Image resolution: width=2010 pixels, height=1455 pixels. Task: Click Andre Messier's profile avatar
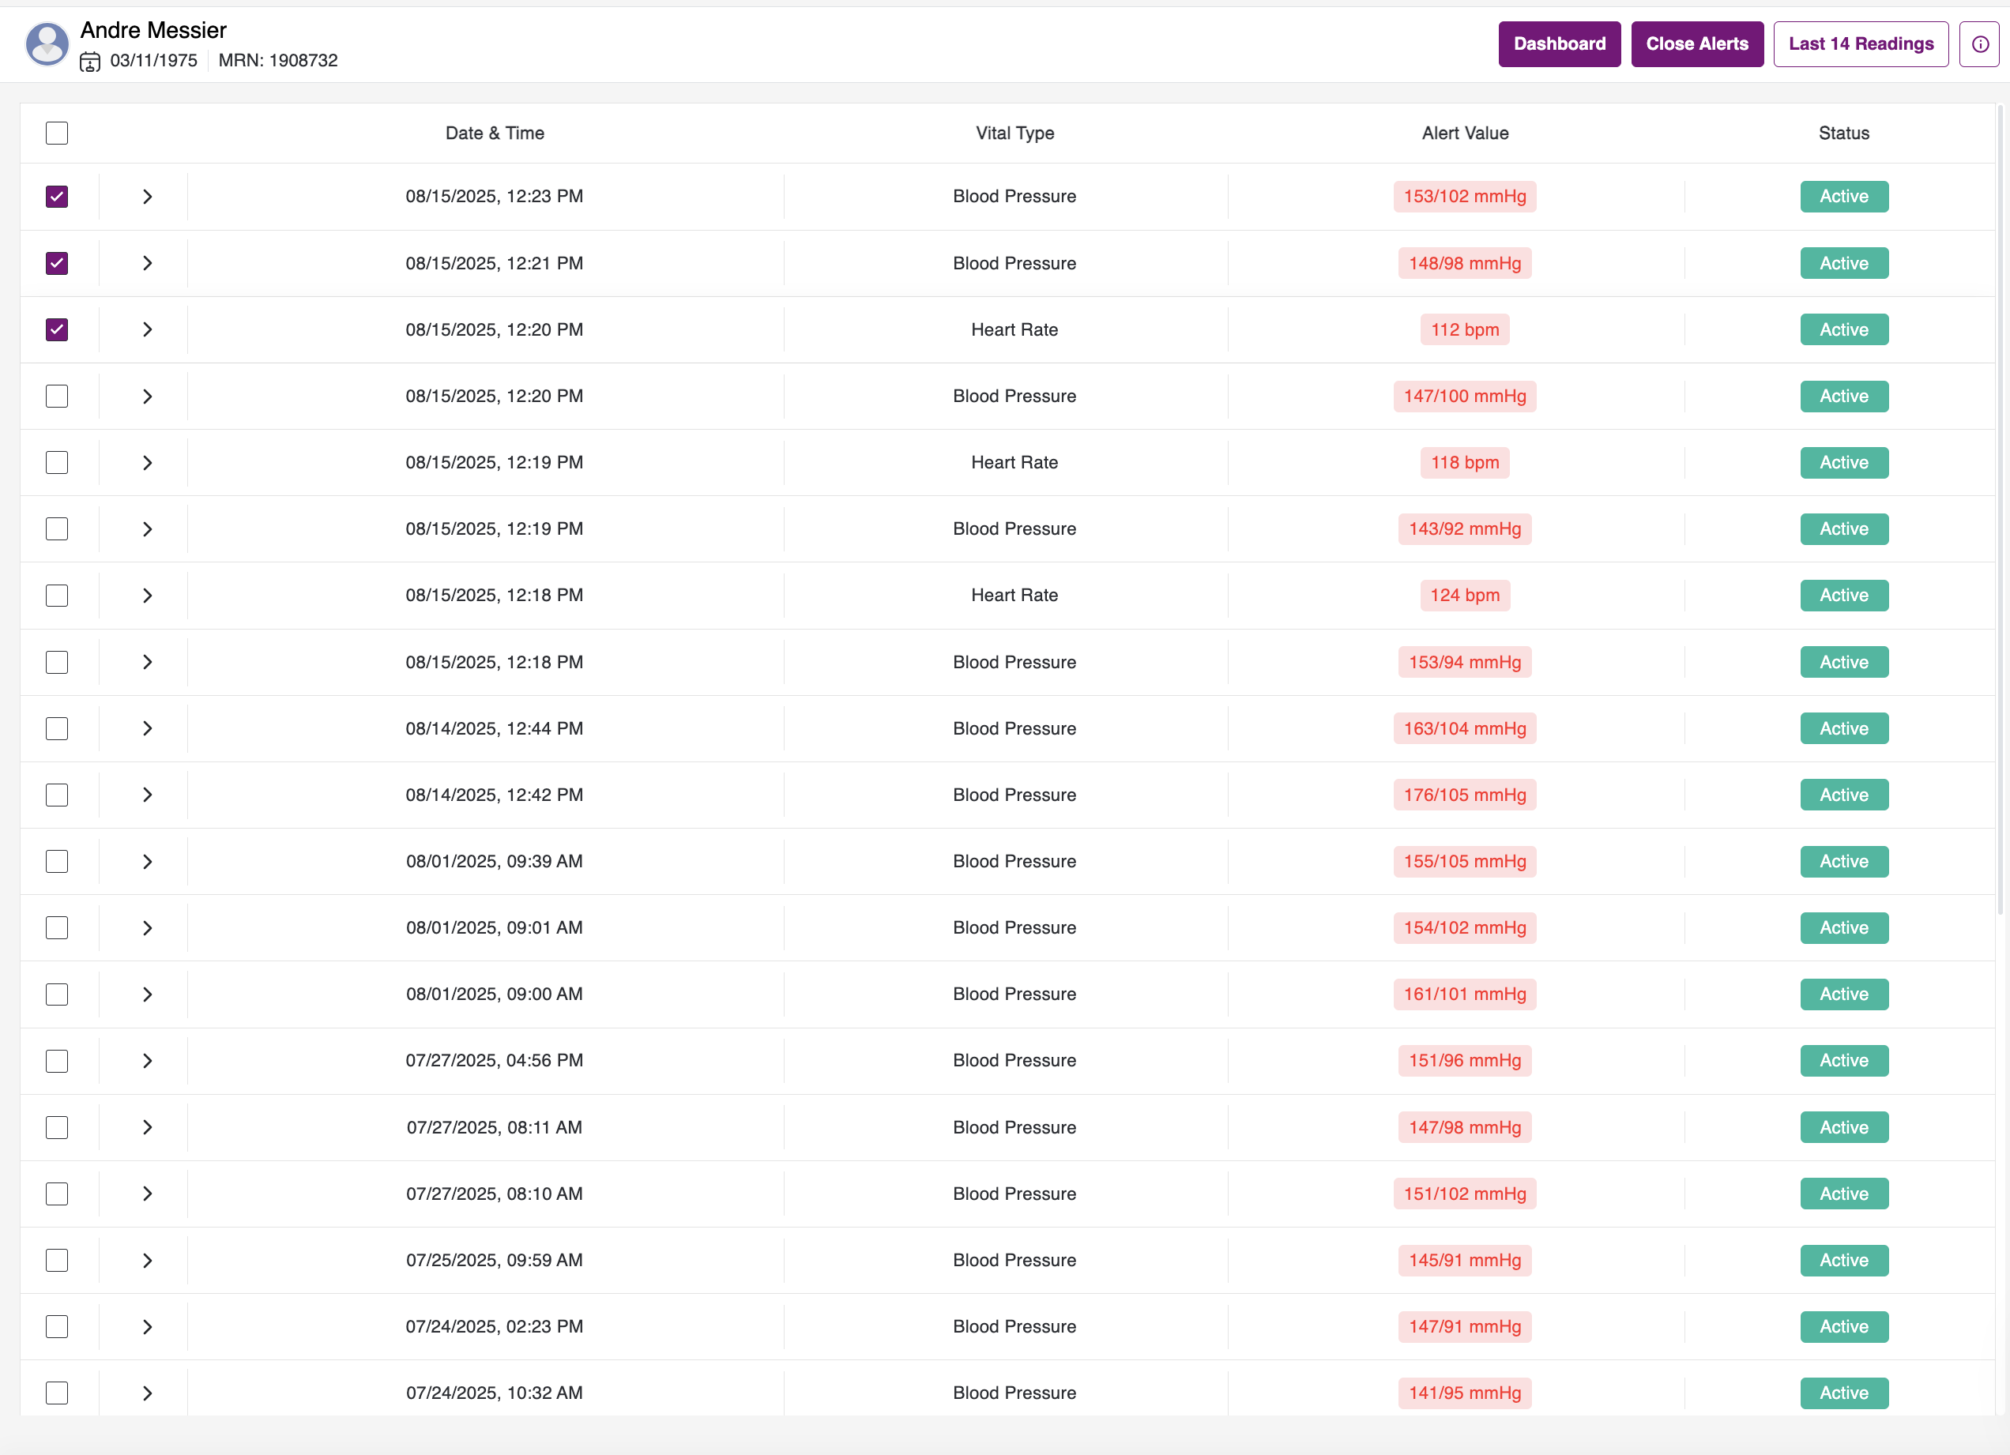click(x=47, y=44)
